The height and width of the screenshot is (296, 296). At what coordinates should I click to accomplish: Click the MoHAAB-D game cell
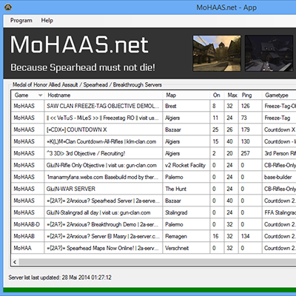coord(27,224)
